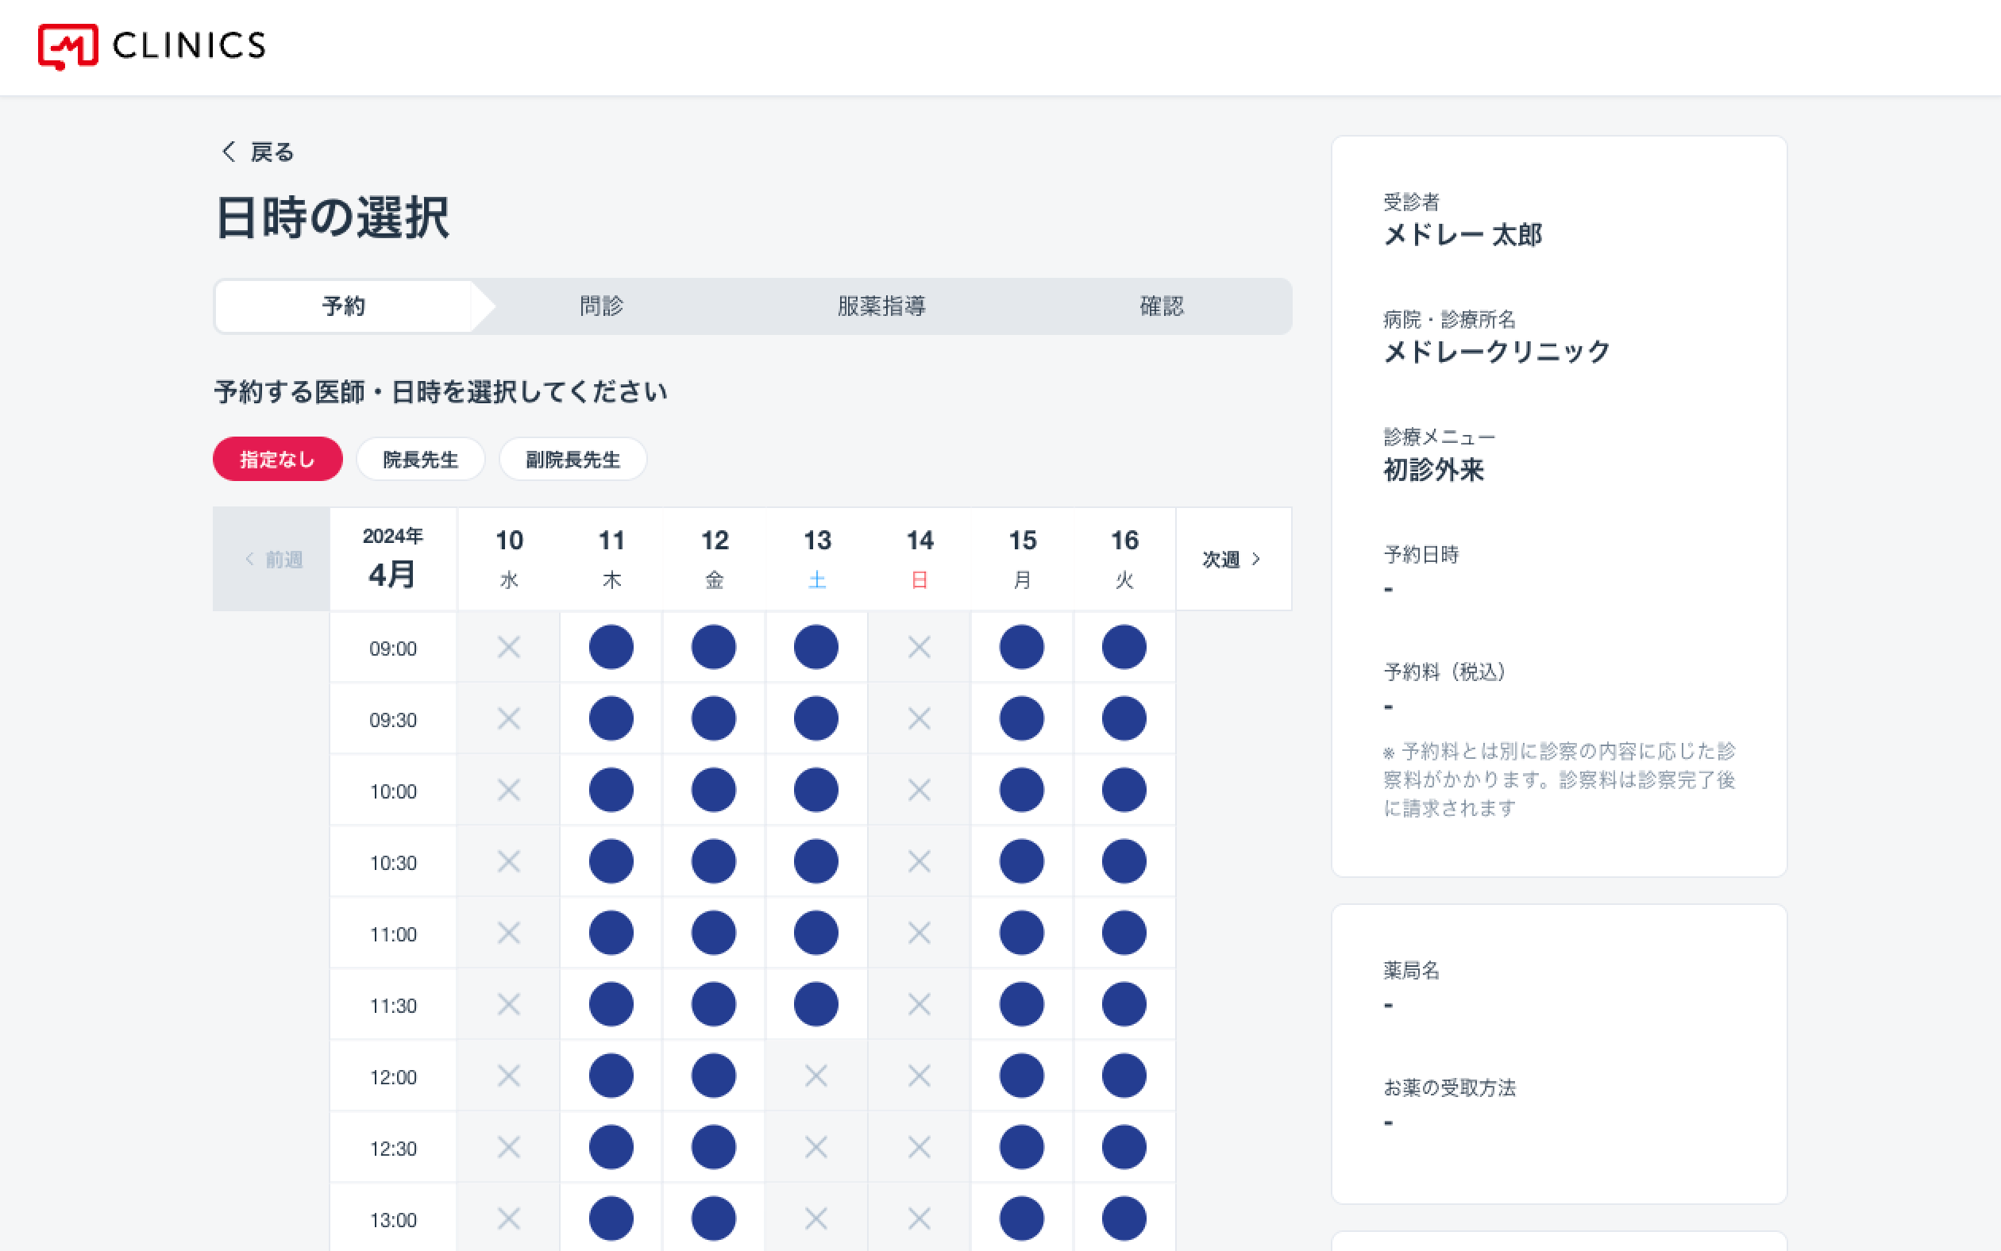The height and width of the screenshot is (1251, 2001).
Task: Click the 予約 step tab
Action: (344, 306)
